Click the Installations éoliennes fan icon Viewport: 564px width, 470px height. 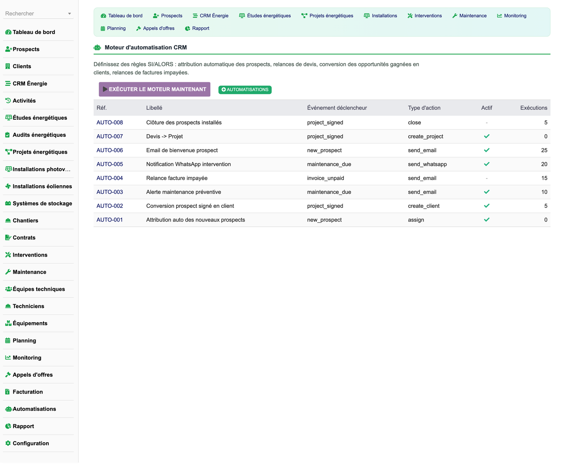(8, 186)
